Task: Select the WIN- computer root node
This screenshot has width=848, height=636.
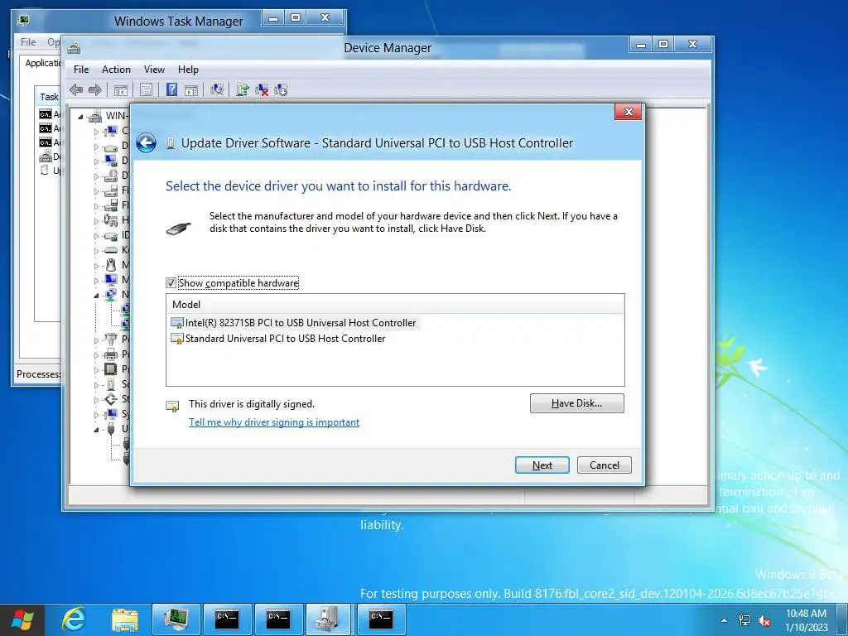Action: [116, 116]
